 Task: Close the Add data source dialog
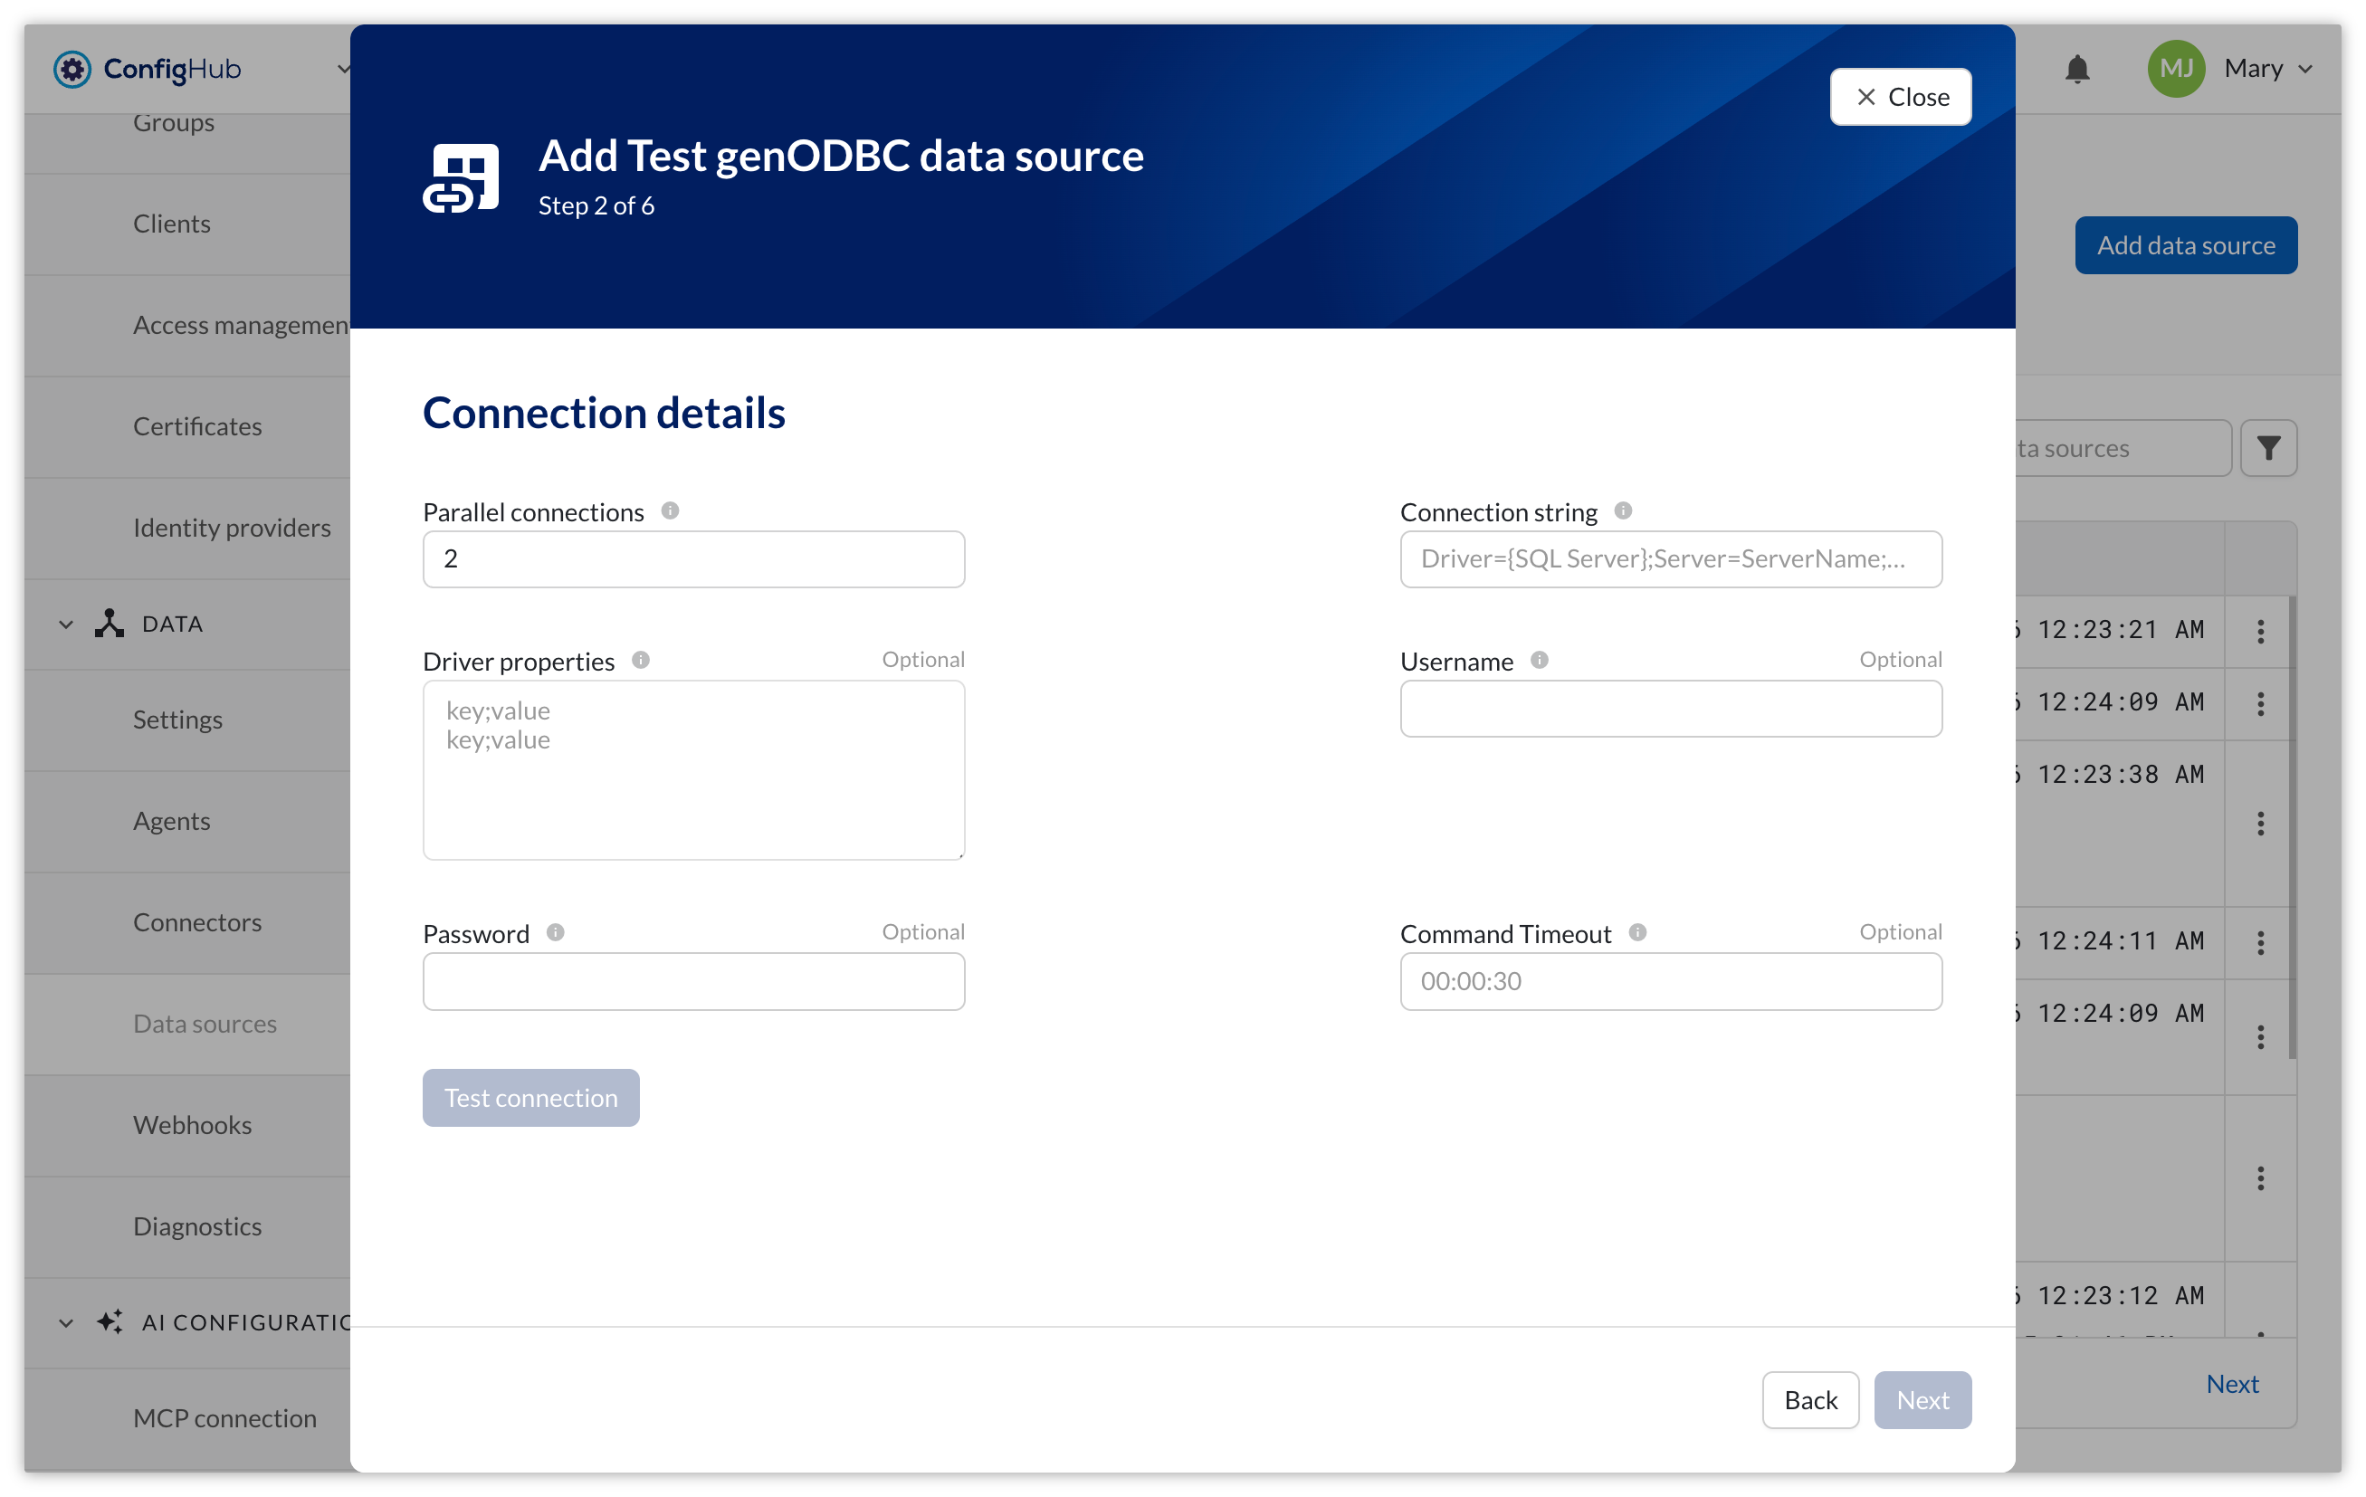[1900, 96]
